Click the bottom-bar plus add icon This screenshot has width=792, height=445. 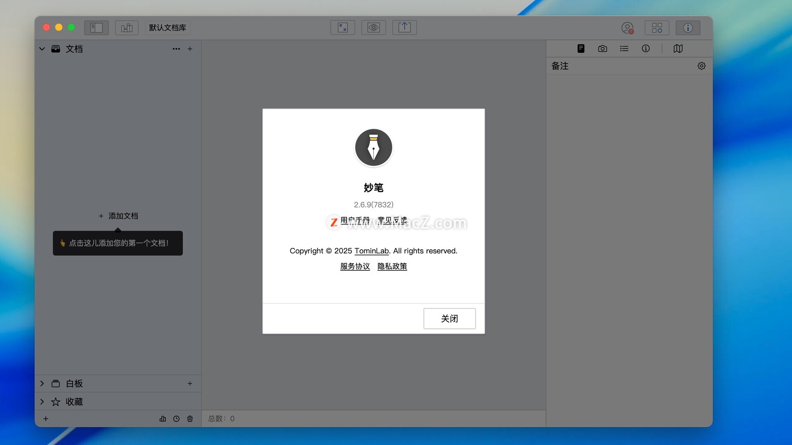46,419
